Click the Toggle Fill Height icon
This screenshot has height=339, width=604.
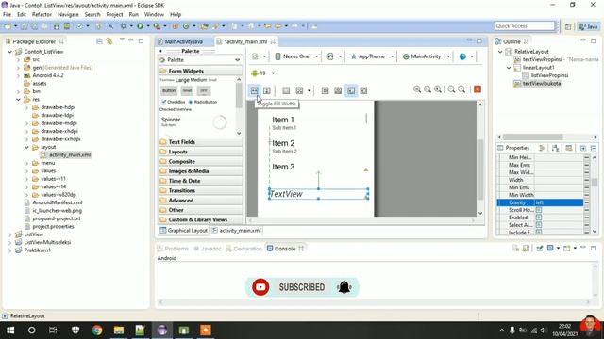pos(266,90)
